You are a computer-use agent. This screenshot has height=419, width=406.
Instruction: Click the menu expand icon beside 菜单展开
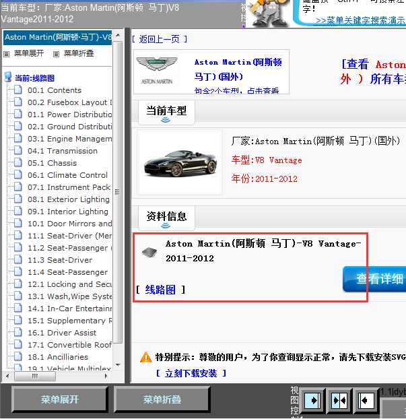[x=7, y=55]
